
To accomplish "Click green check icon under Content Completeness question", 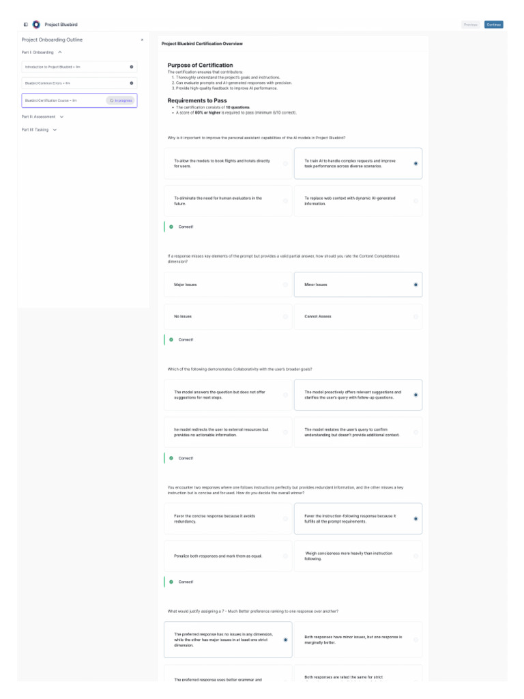I will click(171, 339).
